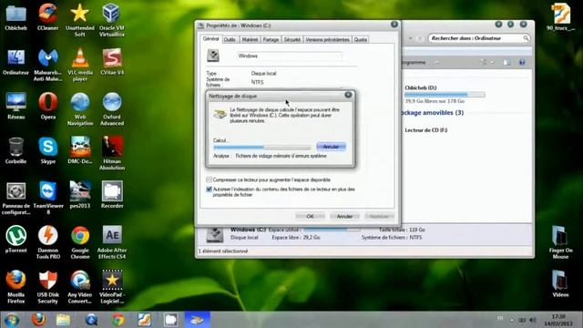Viewport: 583px width, 328px height.
Task: Open DMC-De... game icon
Action: tap(79, 150)
